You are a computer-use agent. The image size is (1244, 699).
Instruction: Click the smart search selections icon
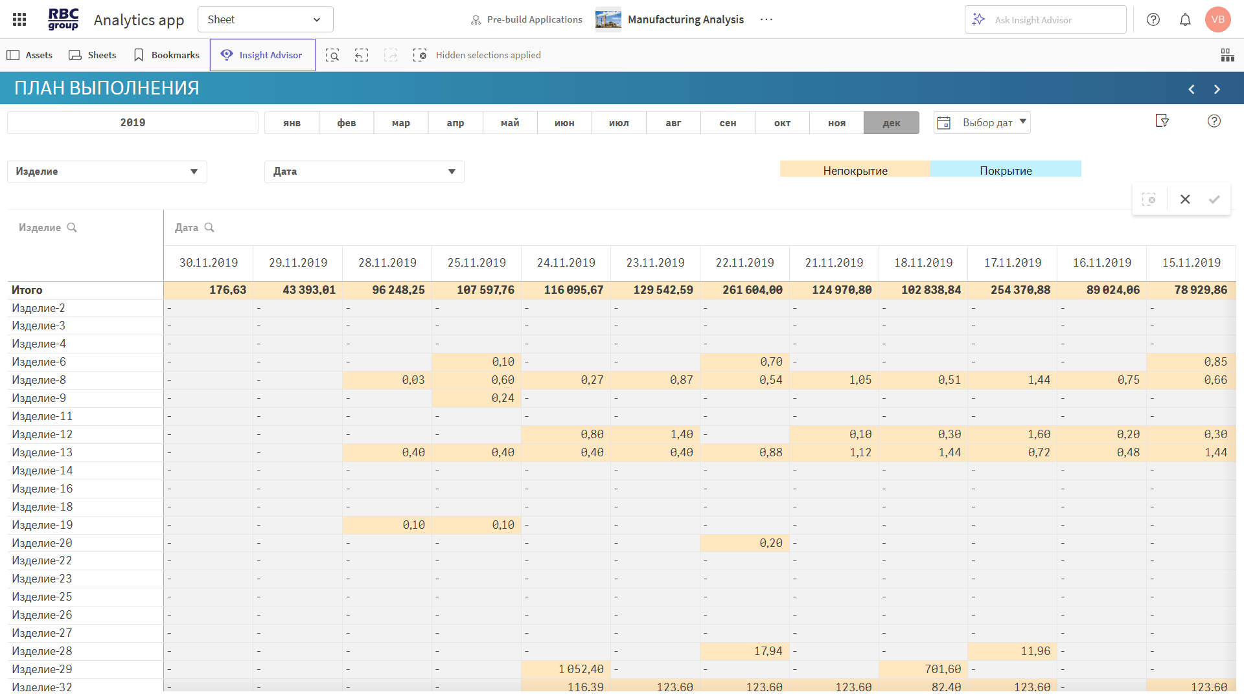click(x=332, y=55)
